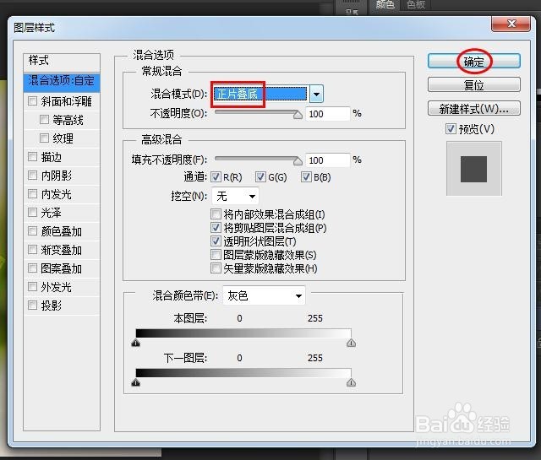Enable the 颜色叠加 color overlay checkbox
The width and height of the screenshot is (541, 460).
point(32,231)
